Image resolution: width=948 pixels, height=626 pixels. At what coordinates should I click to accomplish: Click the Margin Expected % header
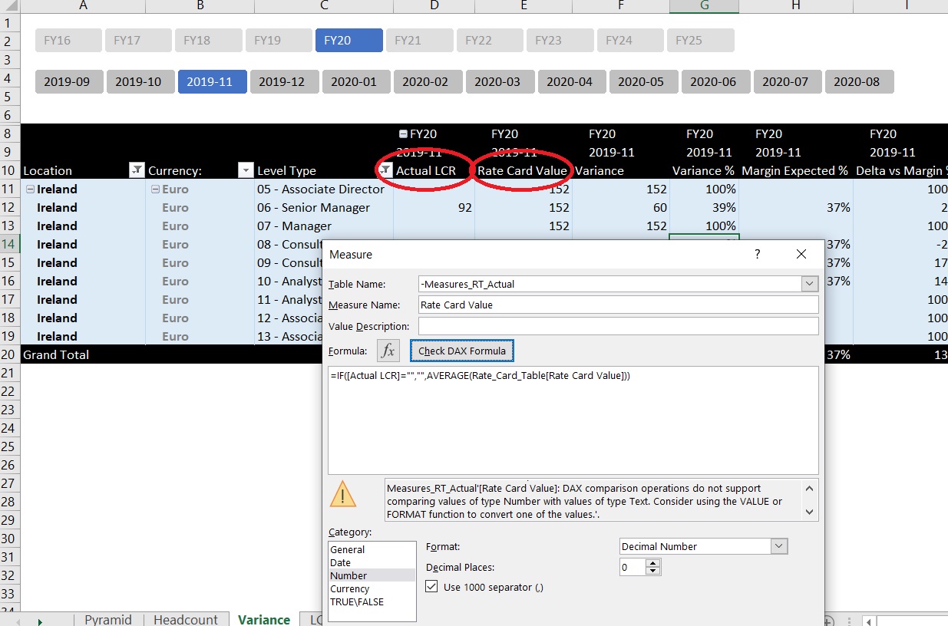click(794, 170)
